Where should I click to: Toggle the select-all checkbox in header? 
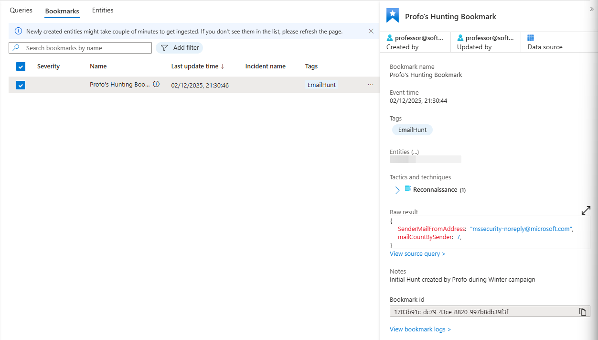[x=21, y=66]
